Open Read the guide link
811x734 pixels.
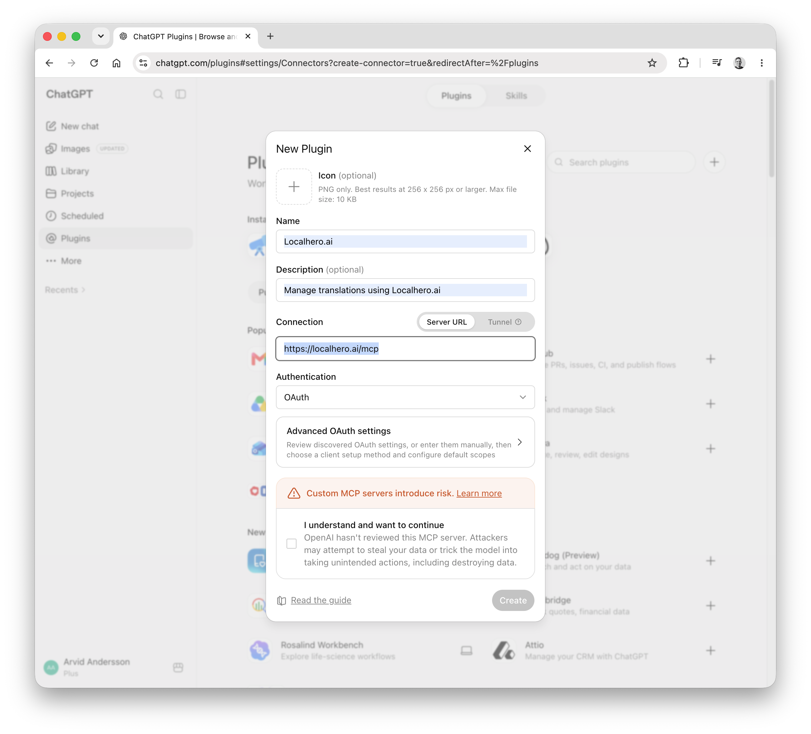click(x=320, y=600)
